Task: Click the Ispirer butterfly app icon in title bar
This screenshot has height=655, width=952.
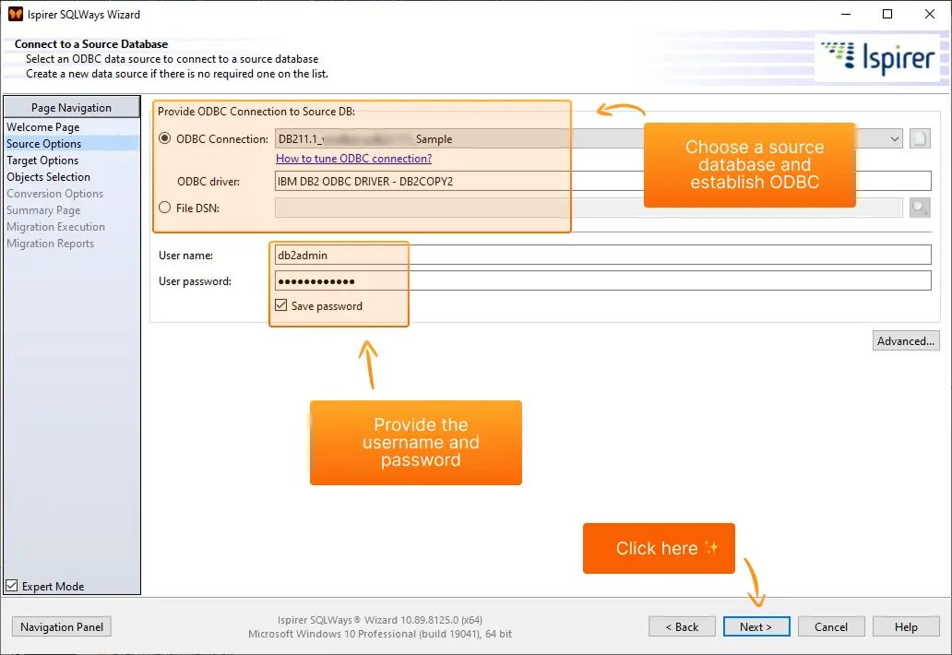Action: coord(15,14)
